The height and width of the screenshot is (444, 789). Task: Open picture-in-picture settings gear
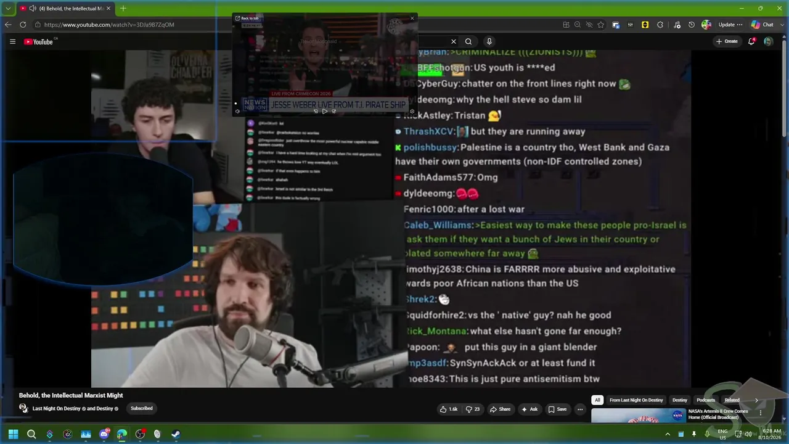tap(412, 111)
